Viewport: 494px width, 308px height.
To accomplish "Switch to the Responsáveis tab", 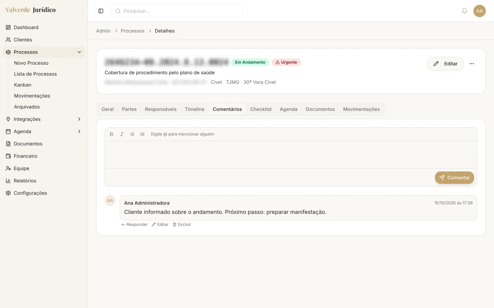I will (x=161, y=109).
